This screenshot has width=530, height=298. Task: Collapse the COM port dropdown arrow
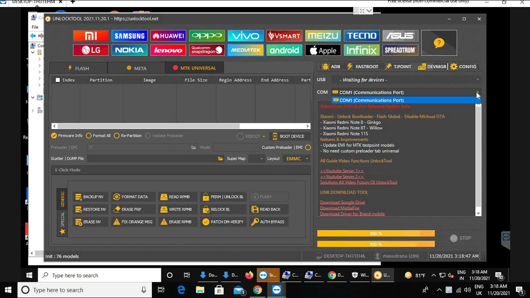[478, 92]
